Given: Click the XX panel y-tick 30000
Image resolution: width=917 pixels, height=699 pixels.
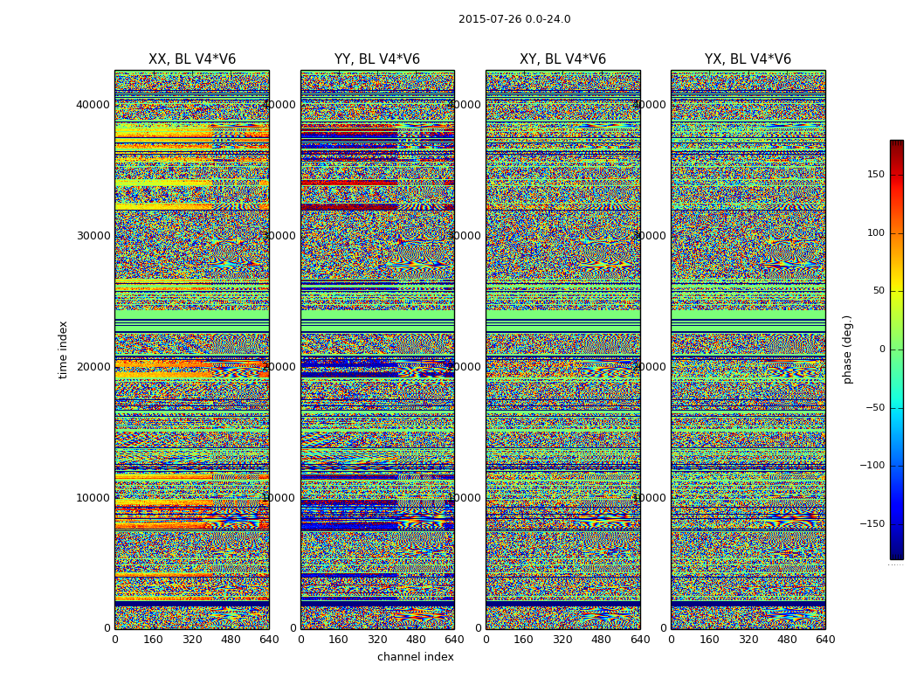Looking at the screenshot, I should pyautogui.click(x=93, y=236).
